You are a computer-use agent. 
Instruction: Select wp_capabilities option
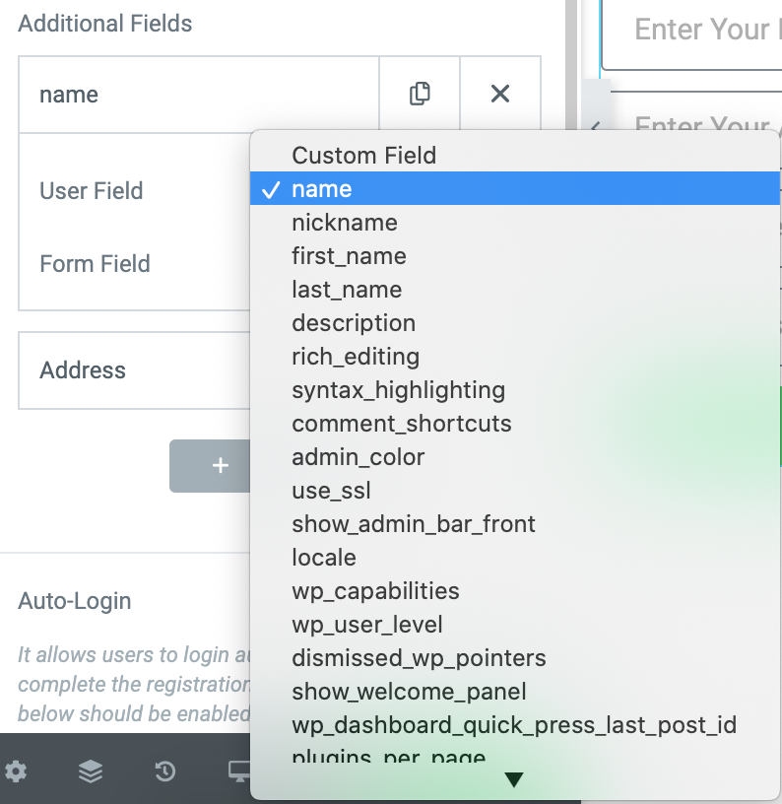click(x=515, y=591)
